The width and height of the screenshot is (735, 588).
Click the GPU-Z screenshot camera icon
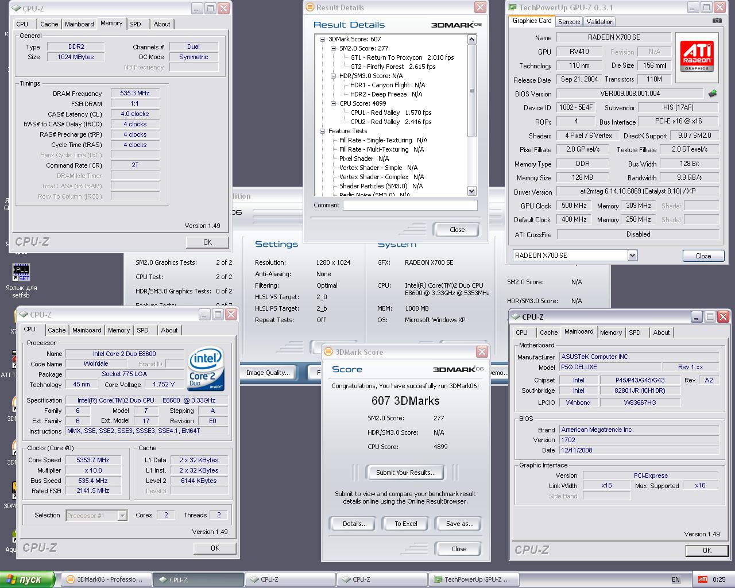(717, 21)
